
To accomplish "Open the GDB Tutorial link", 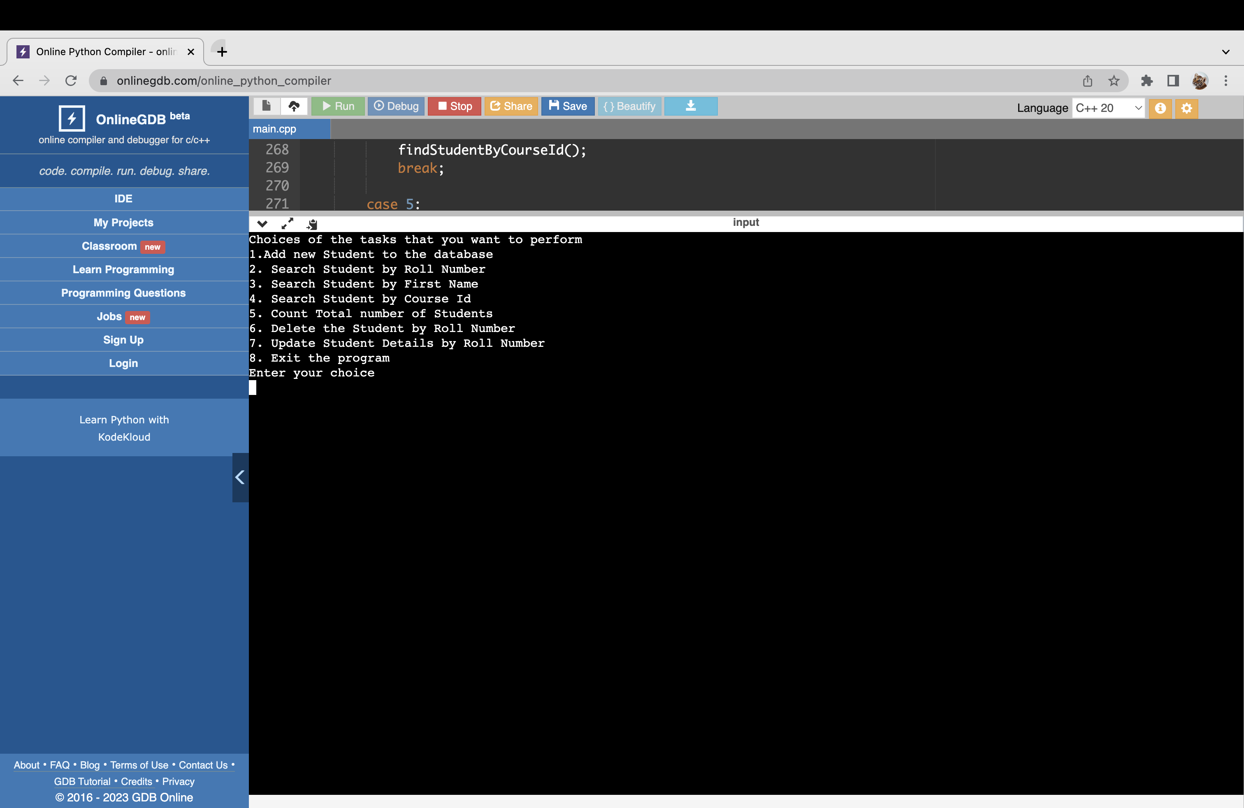I will point(81,781).
